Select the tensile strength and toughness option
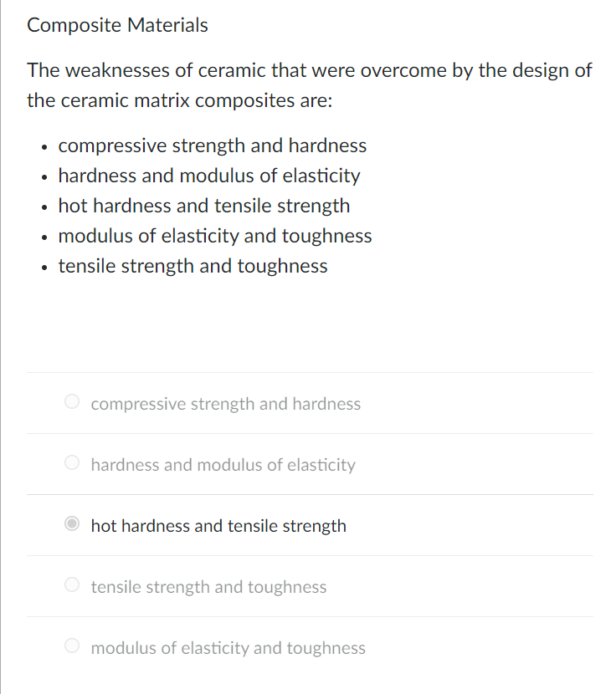The image size is (611, 694). click(208, 587)
